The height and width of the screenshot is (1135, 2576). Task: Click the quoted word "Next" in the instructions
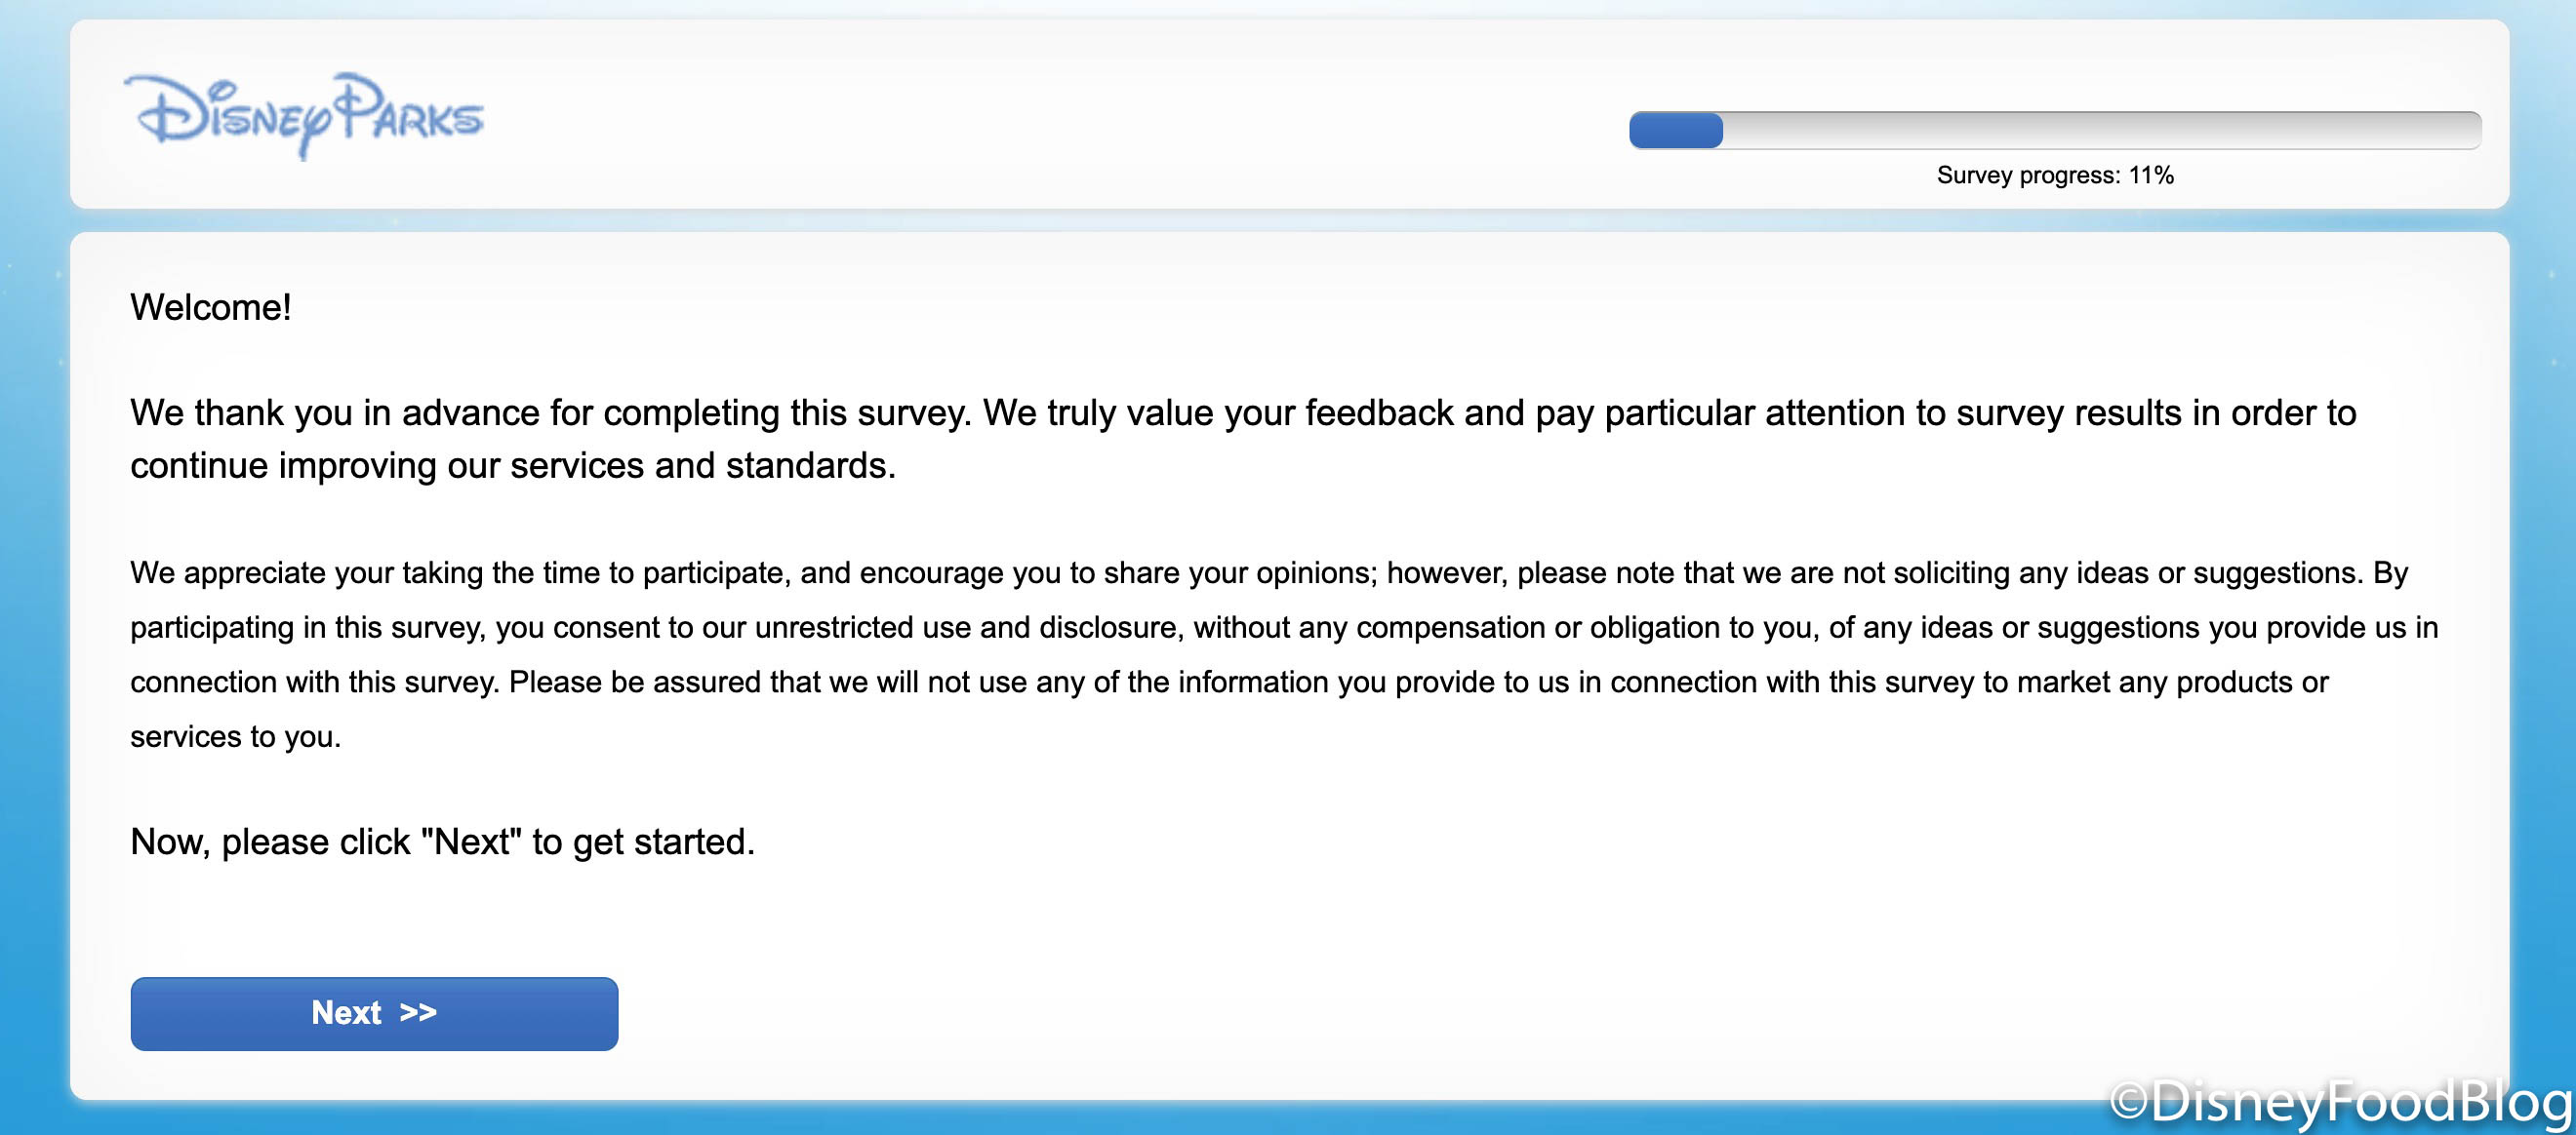(471, 842)
